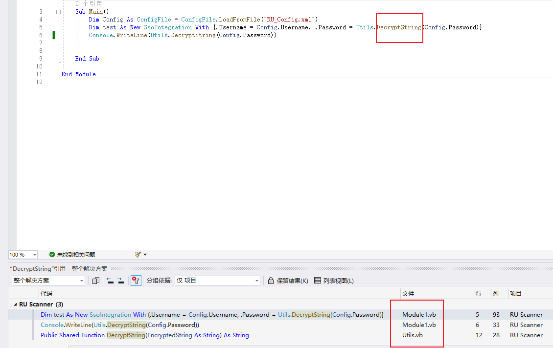Image resolution: width=553 pixels, height=348 pixels.
Task: Click LoadFromFile in code line 4
Action: [x=239, y=20]
